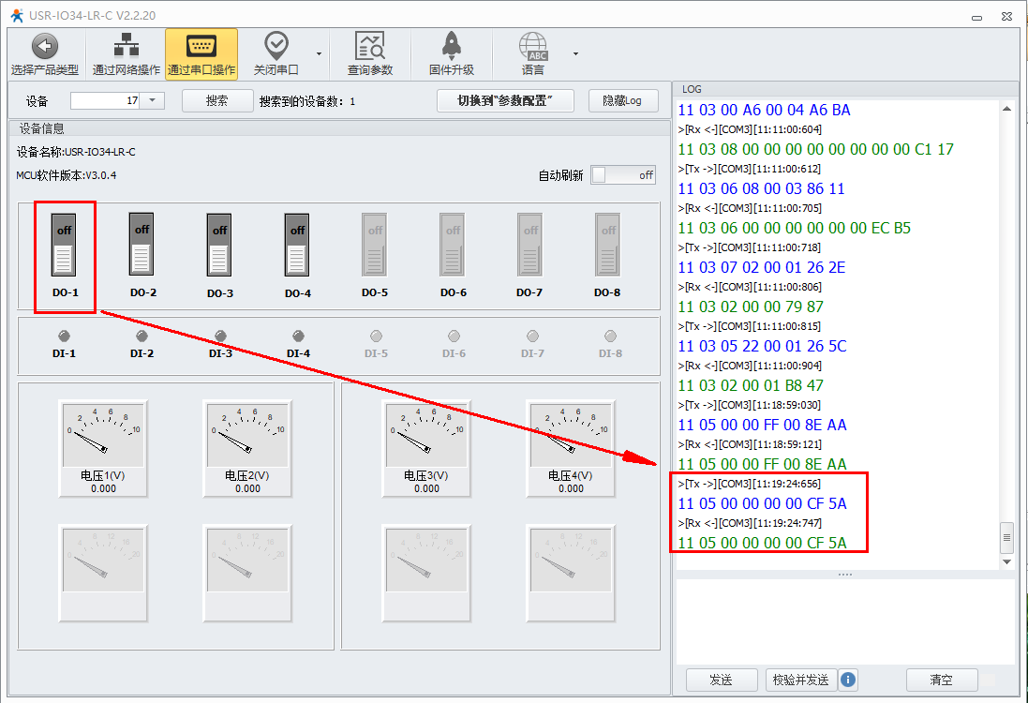The width and height of the screenshot is (1028, 703).
Task: Click the 关闭串口 close serial port icon
Action: coord(276,46)
